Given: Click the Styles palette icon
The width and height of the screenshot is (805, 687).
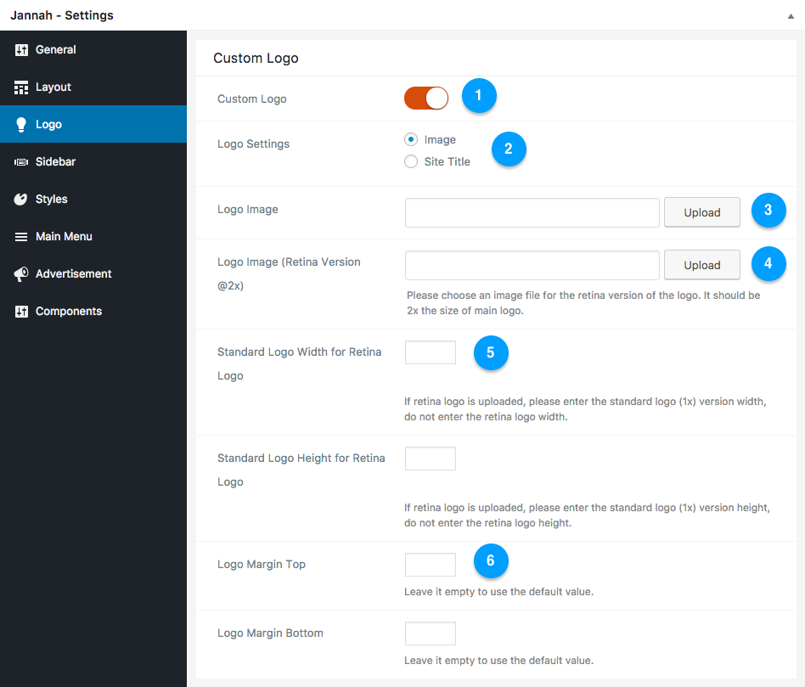Looking at the screenshot, I should pos(21,200).
